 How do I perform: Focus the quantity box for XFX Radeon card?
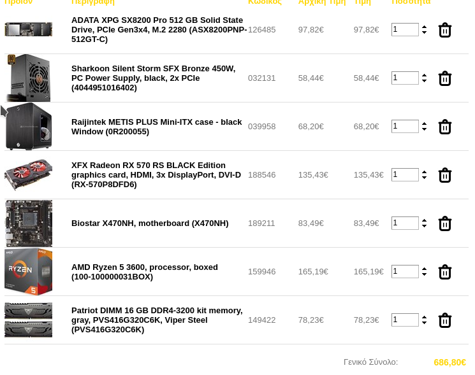[x=405, y=174]
